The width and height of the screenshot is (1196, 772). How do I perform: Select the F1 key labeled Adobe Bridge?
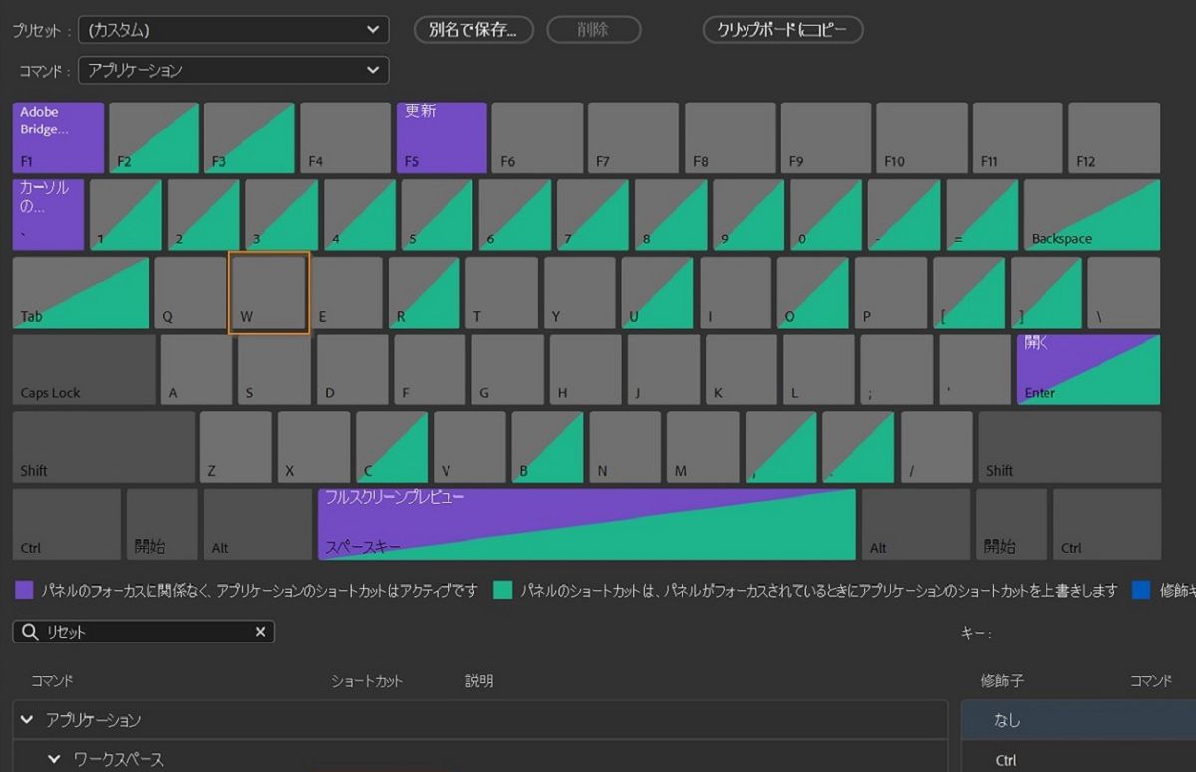[x=58, y=137]
